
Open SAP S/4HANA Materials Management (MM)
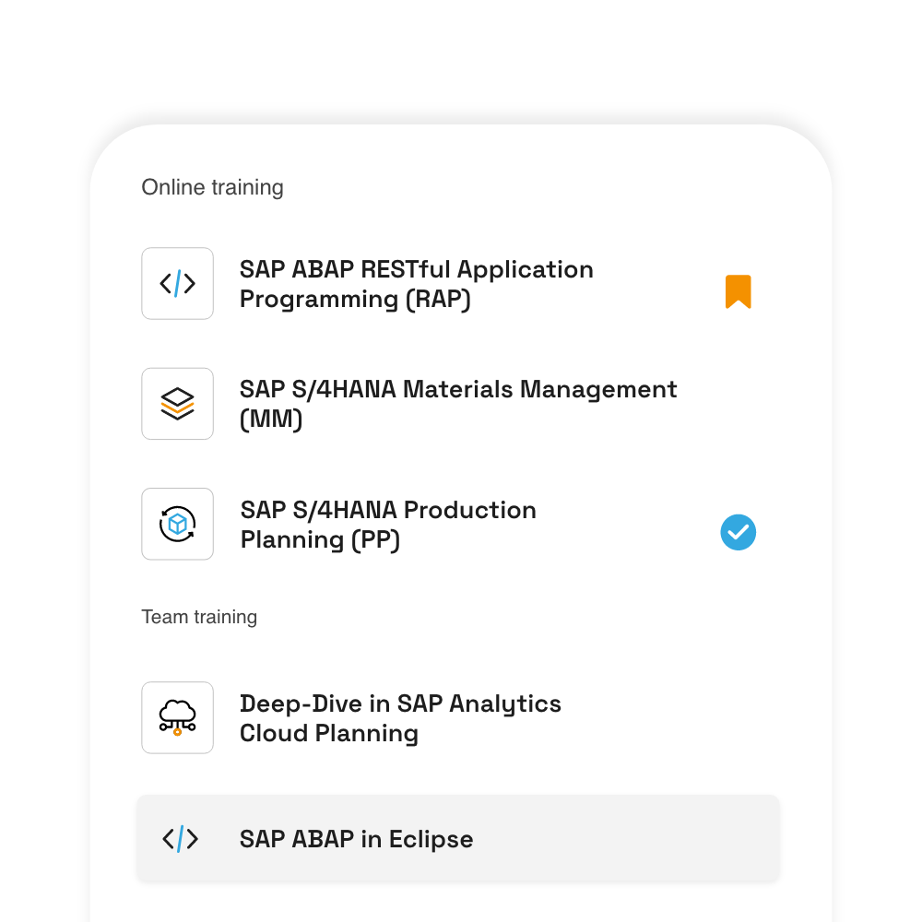457,403
